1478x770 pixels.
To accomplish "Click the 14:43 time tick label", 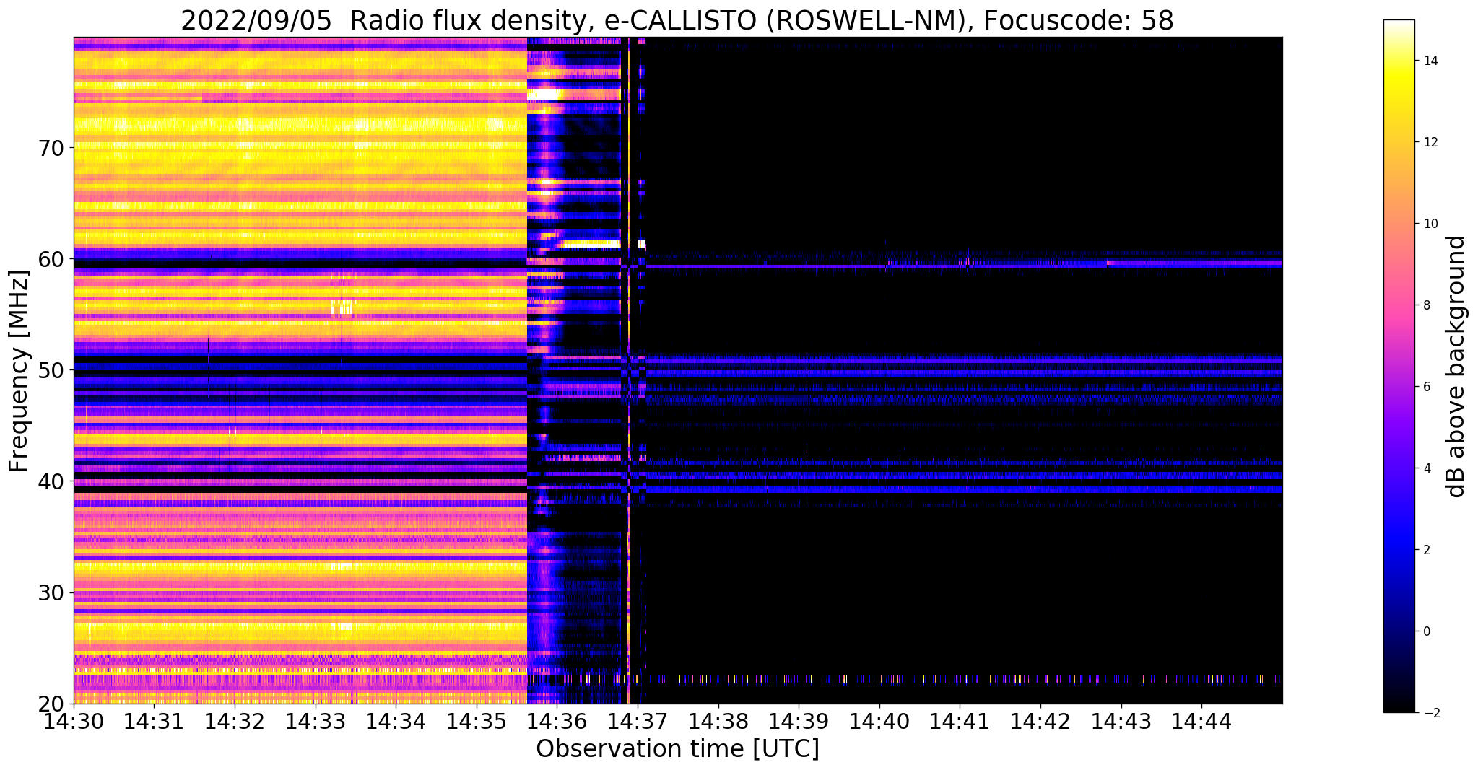I will pyautogui.click(x=1121, y=720).
